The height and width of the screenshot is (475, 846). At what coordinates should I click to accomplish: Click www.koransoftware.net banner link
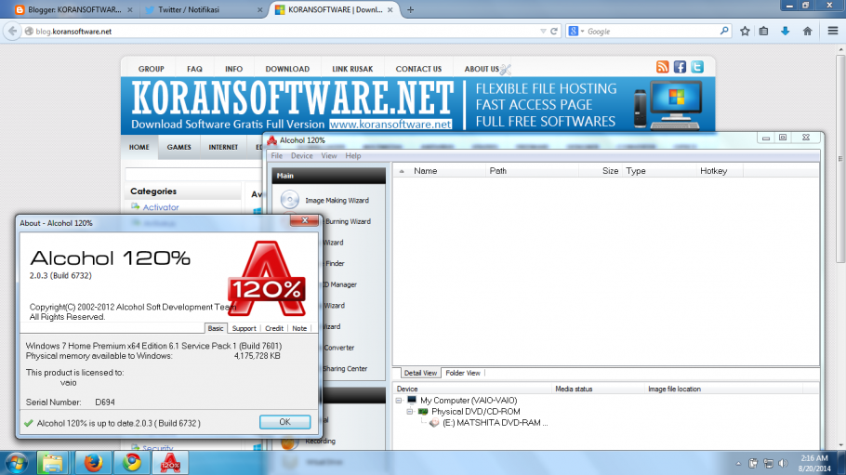click(390, 125)
